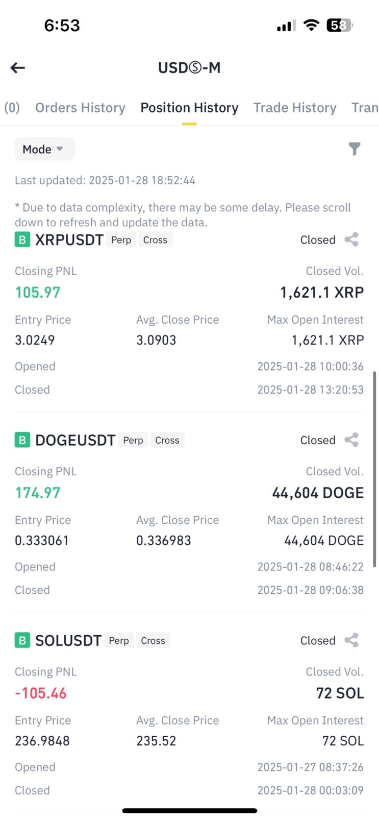Share the XRPUSDT closed position
Viewport: 379px width, 821px height.
[351, 239]
